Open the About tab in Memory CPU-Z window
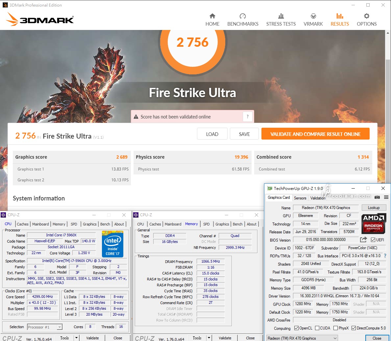 (x=252, y=224)
